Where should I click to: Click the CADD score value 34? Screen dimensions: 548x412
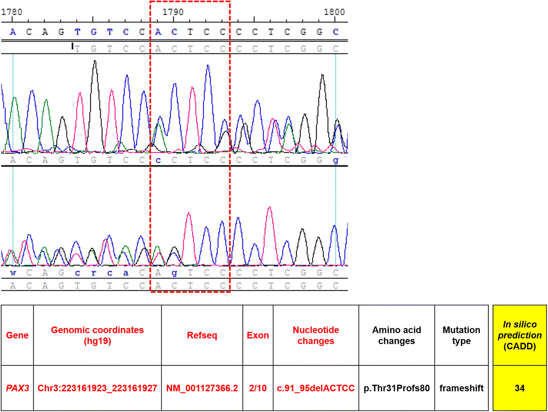[520, 388]
